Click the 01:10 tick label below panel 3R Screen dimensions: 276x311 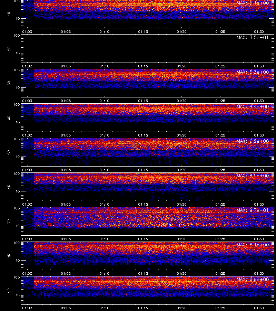(104, 101)
